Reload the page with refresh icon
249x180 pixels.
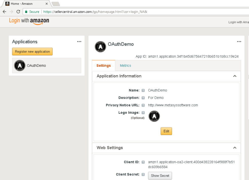18,12
